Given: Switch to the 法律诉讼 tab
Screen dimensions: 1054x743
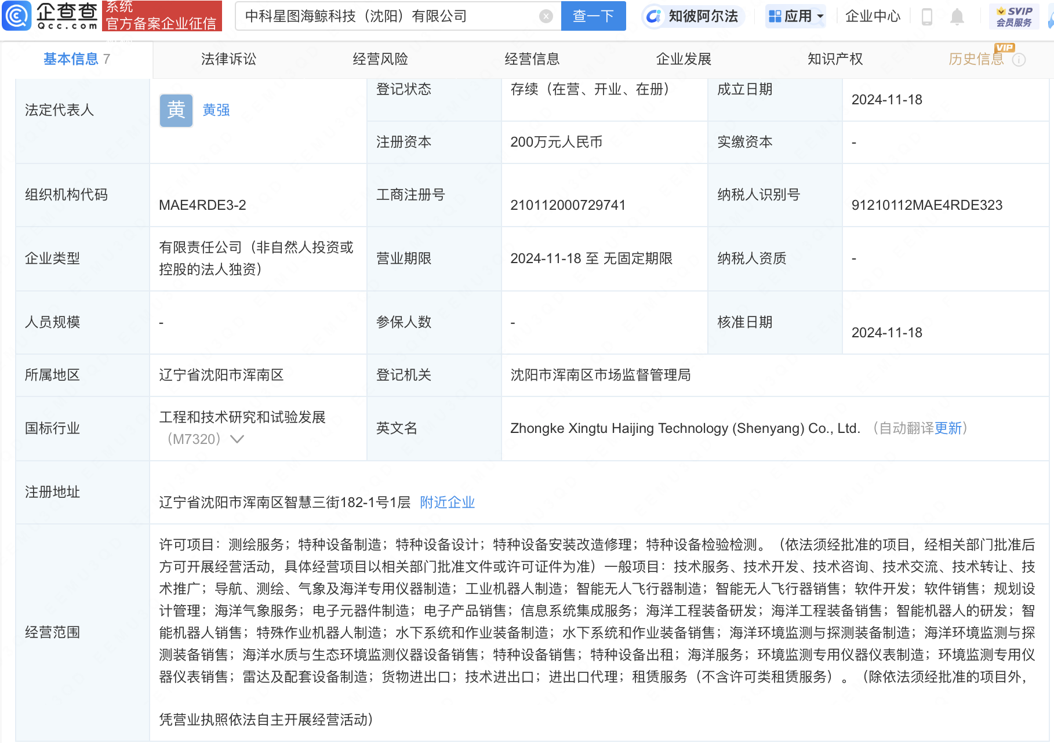Looking at the screenshot, I should 228,59.
